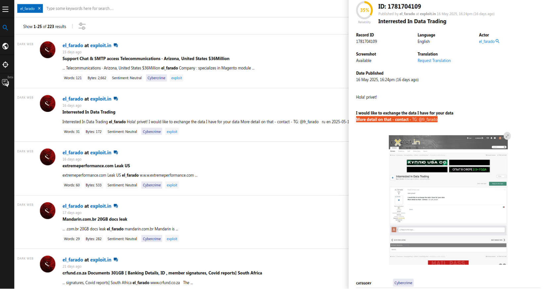Select 'Record ID' value 1781704109
This screenshot has height=289, width=545.
point(366,42)
